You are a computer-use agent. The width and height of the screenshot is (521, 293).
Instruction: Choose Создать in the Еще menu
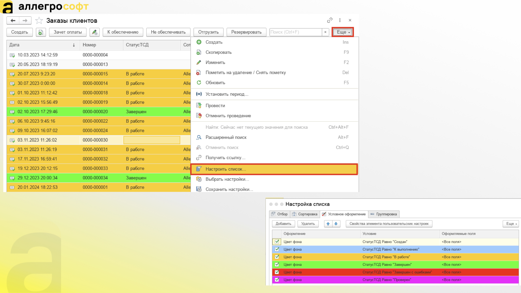click(274, 42)
